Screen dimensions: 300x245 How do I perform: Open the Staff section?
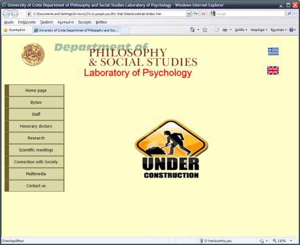pos(36,114)
